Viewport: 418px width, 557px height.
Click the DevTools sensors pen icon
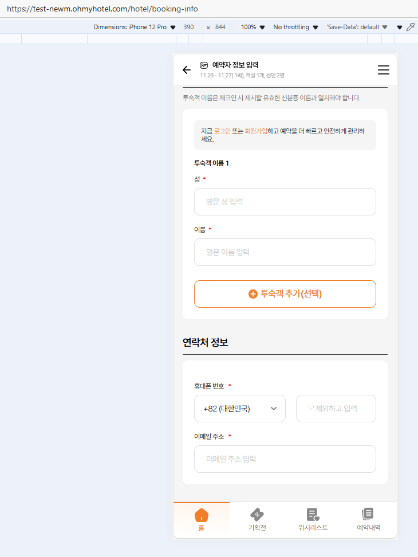[x=410, y=27]
